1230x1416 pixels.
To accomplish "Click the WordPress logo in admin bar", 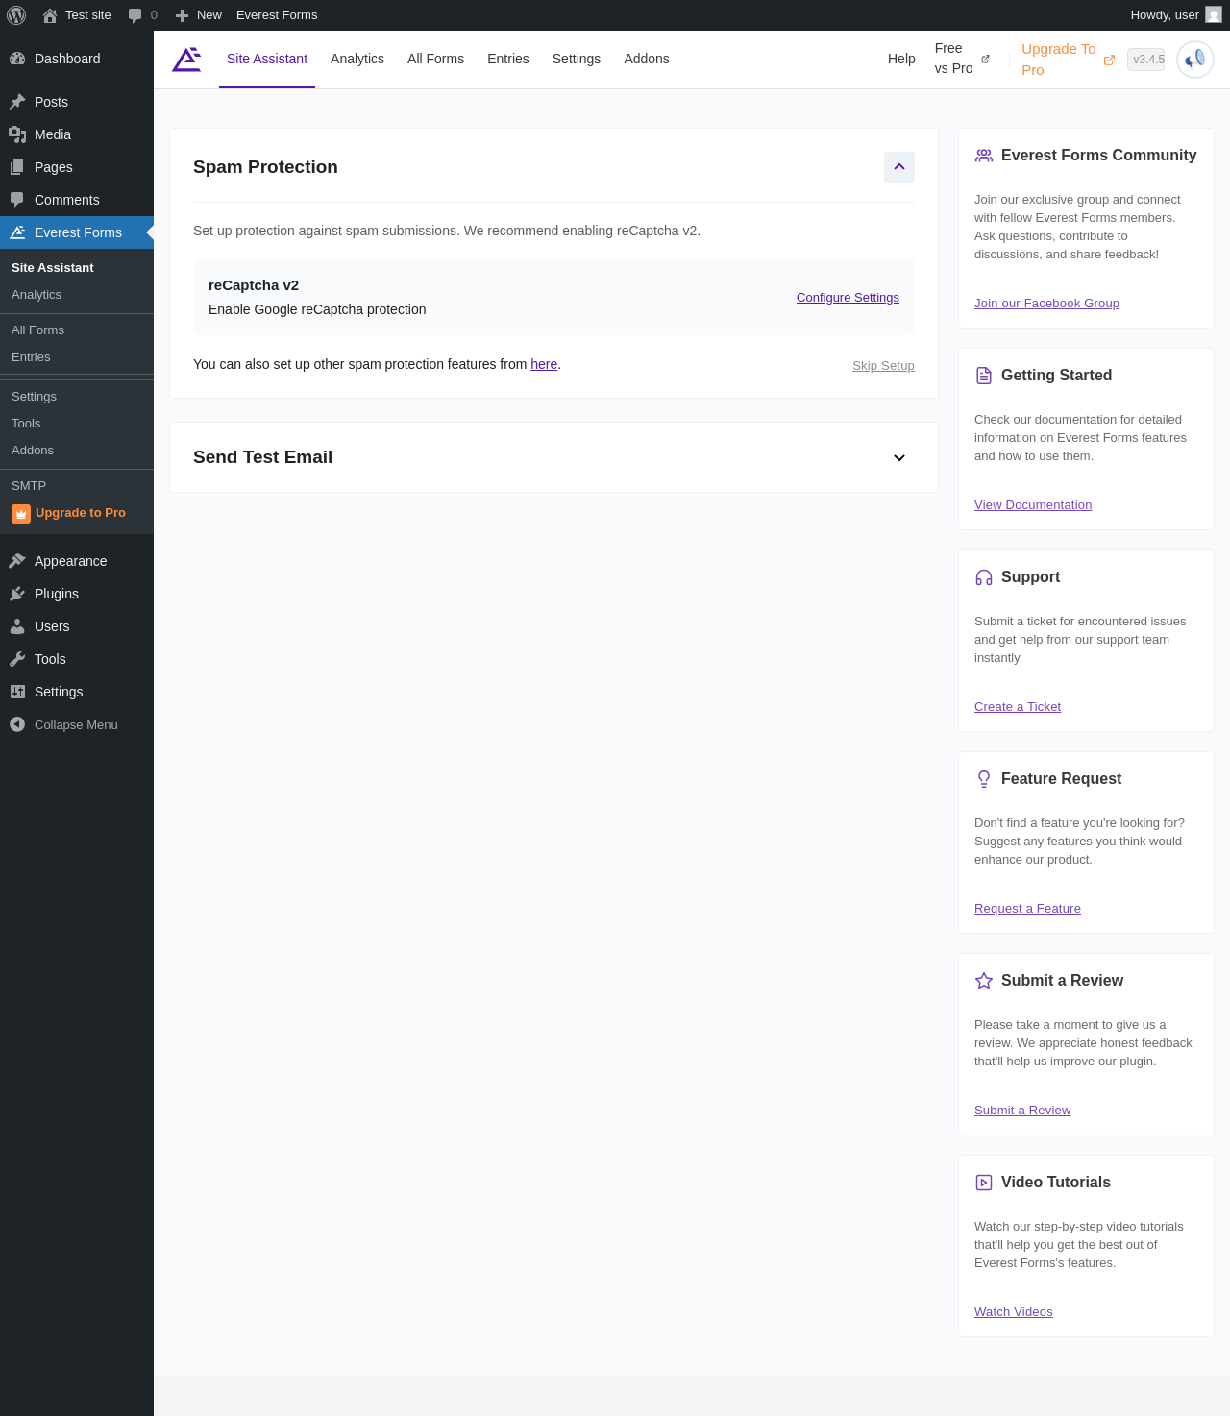I will point(16,15).
